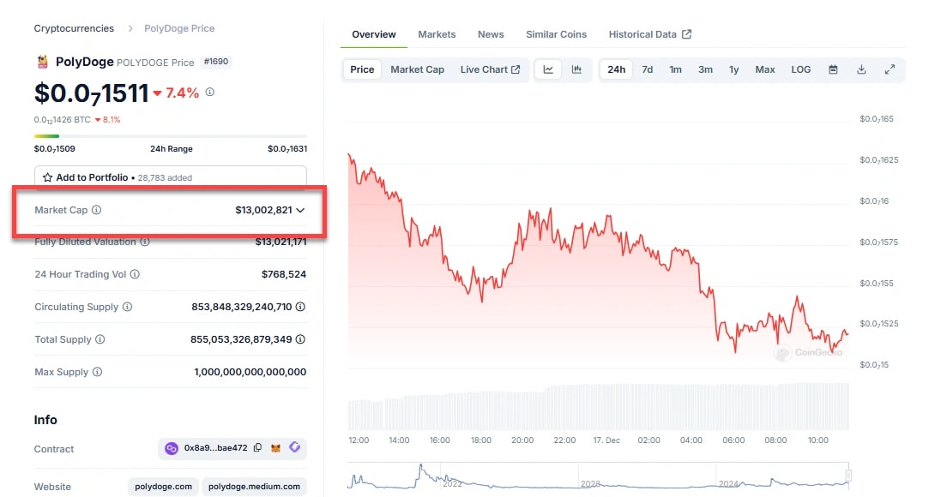Open the Markets tab

pyautogui.click(x=437, y=34)
